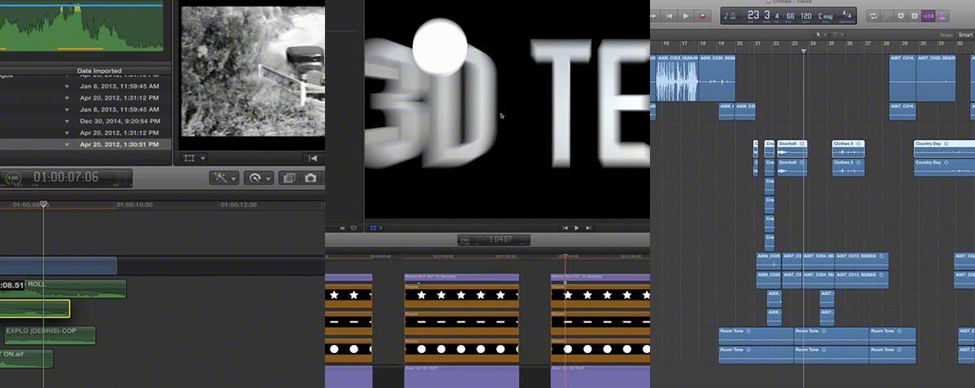Click the 4/4 time signature display
The image size is (975, 388).
847,15
